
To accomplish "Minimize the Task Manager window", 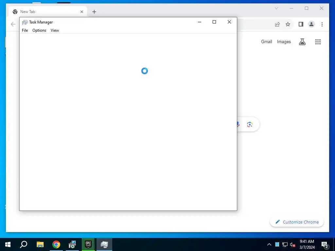I will (200, 22).
